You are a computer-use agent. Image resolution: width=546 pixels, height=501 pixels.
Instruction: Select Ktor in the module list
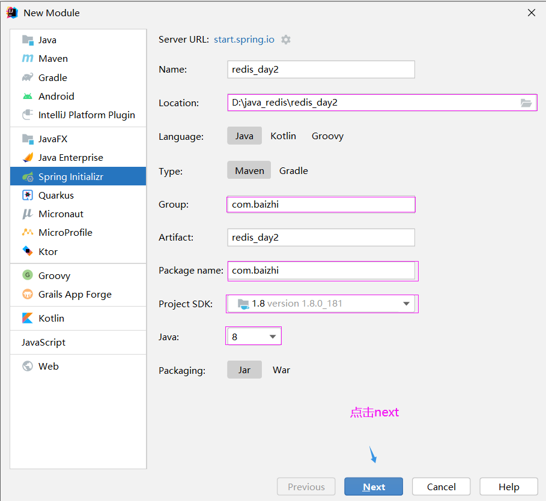[x=78, y=251]
